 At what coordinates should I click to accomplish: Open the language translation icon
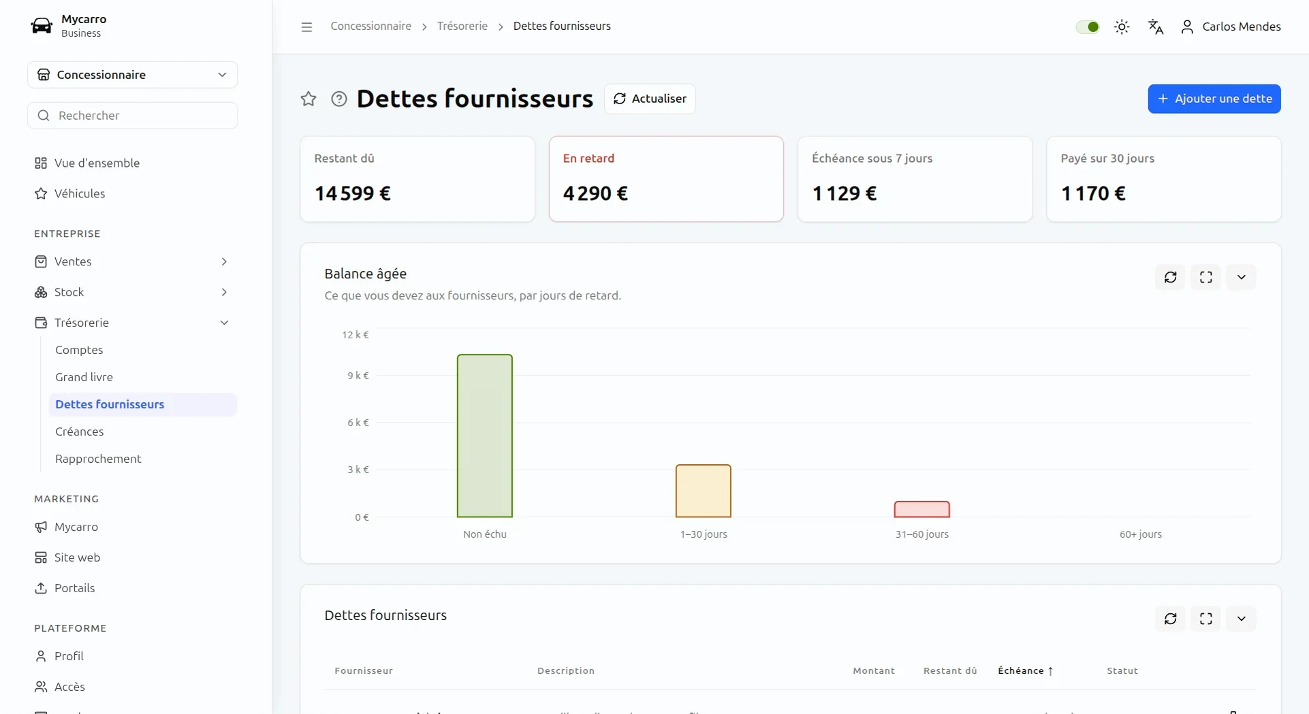point(1156,27)
